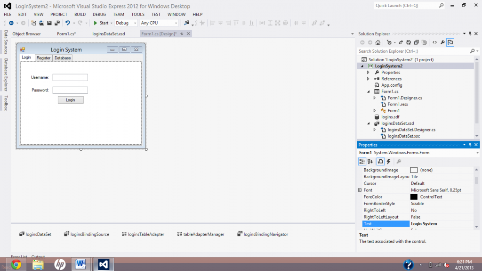Click the Solution Explorer search magnifier icon
The image size is (482, 271).
pos(472,51)
